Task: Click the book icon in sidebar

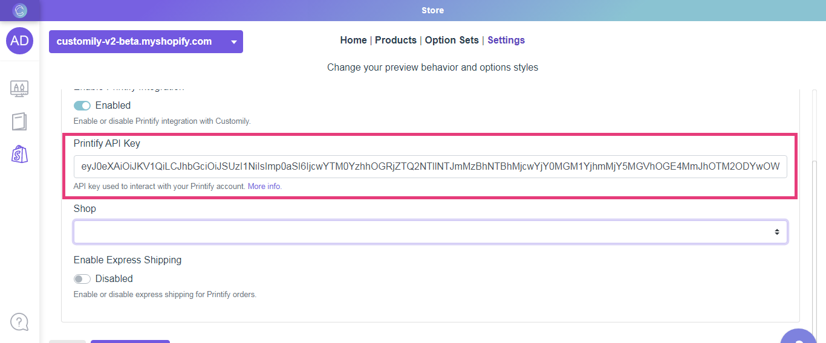Action: click(x=19, y=121)
